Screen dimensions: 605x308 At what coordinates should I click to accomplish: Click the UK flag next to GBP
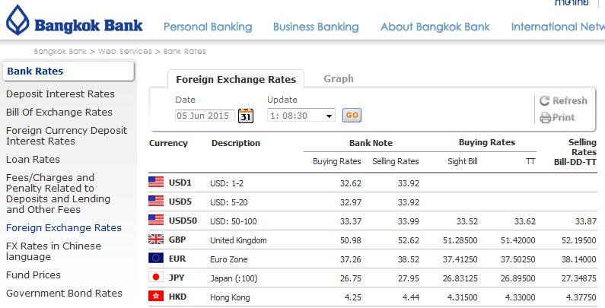156,240
